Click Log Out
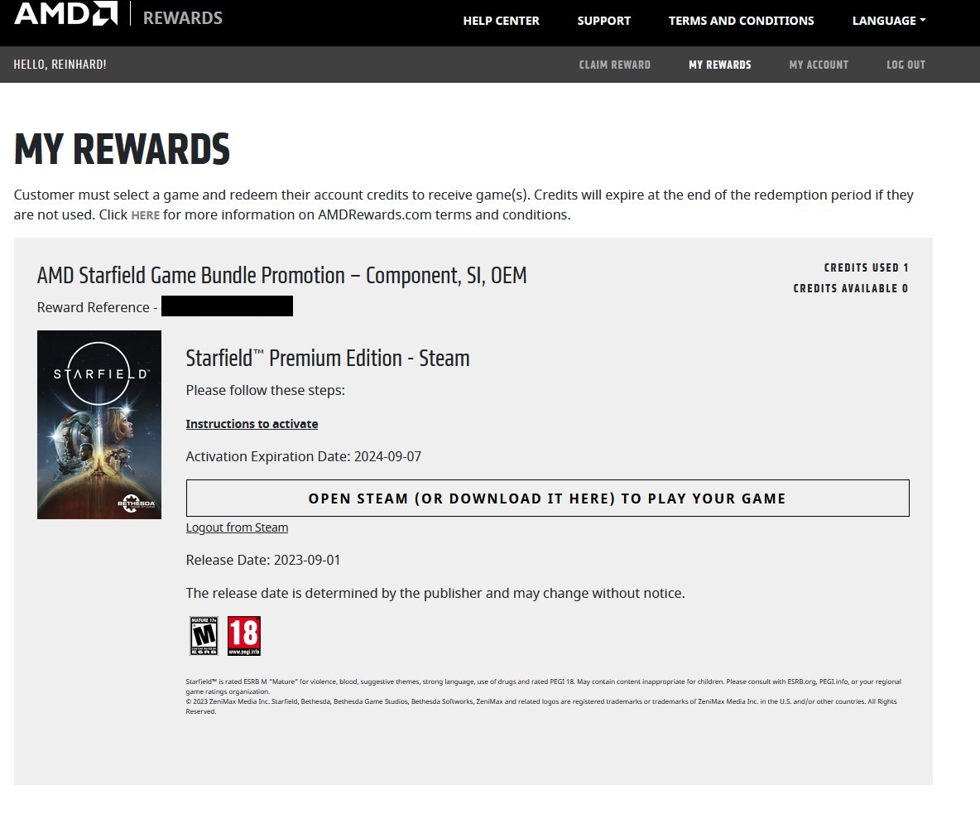 click(x=906, y=65)
